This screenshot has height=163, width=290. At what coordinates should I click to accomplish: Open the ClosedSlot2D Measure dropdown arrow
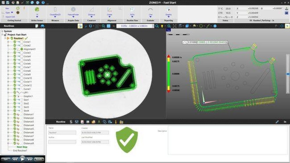tap(55, 17)
